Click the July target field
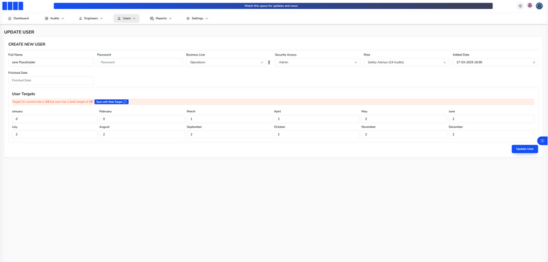 (55, 134)
